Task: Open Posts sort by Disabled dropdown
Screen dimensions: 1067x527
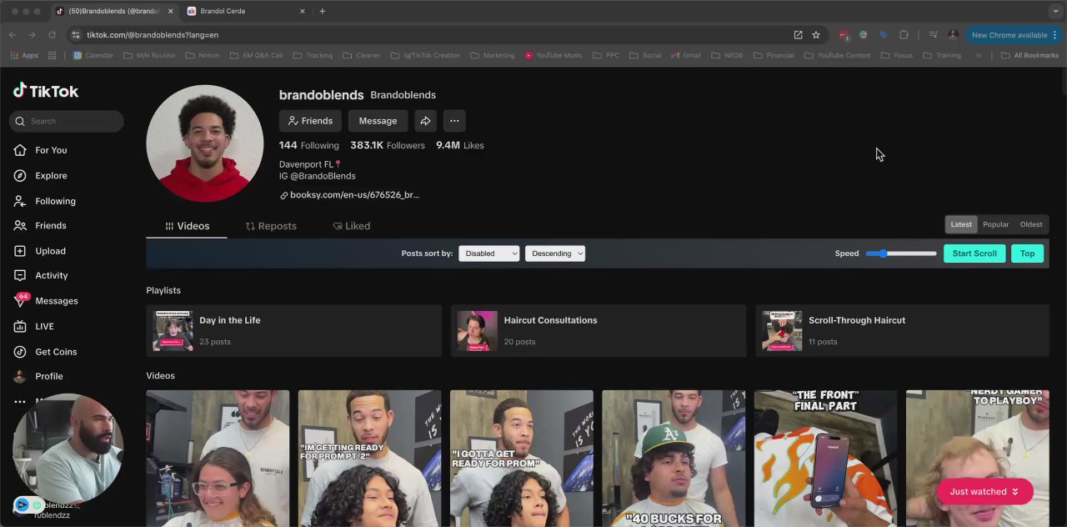Action: [489, 253]
